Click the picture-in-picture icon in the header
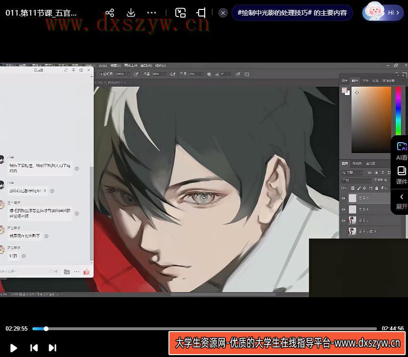The image size is (408, 357). coord(180,13)
